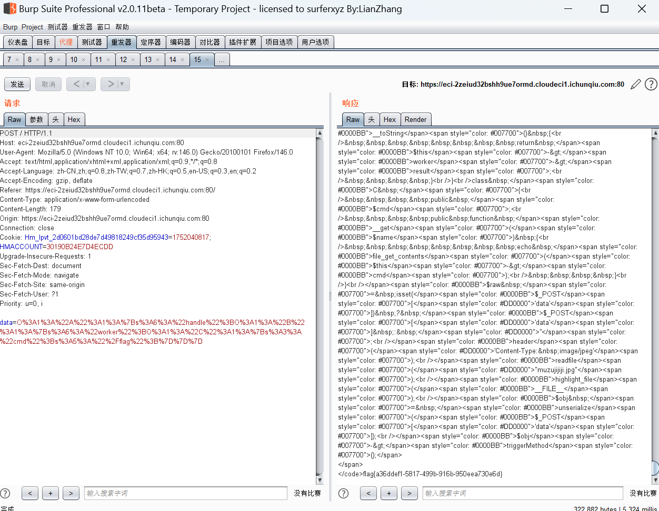Open the 窗口 menu
The height and width of the screenshot is (511, 659).
104,27
